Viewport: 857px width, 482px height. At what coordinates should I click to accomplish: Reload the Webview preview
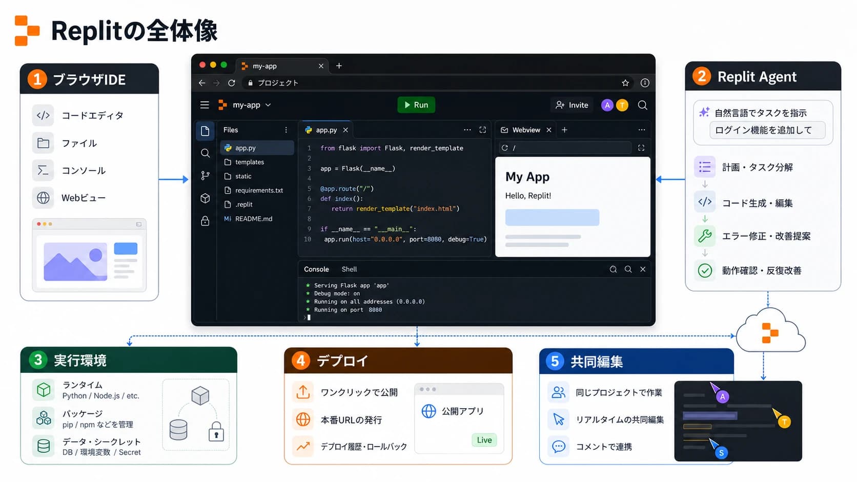click(x=505, y=148)
